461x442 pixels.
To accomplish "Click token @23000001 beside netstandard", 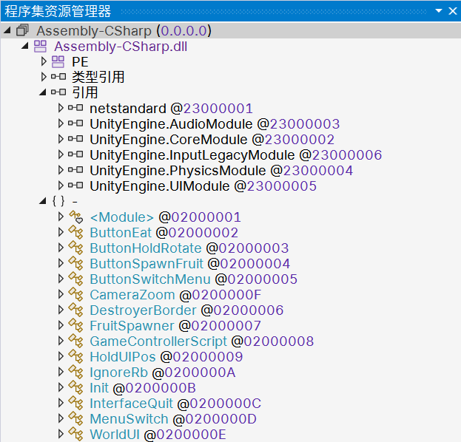I will pos(212,109).
